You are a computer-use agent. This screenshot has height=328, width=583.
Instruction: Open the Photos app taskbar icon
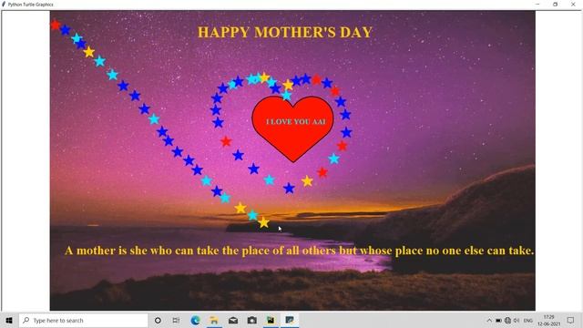[x=271, y=320]
